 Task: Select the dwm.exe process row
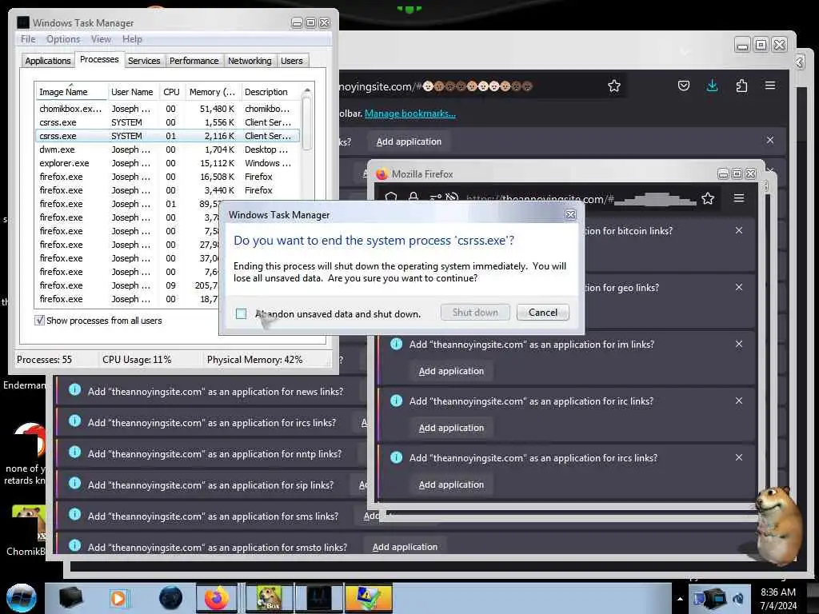pyautogui.click(x=167, y=150)
